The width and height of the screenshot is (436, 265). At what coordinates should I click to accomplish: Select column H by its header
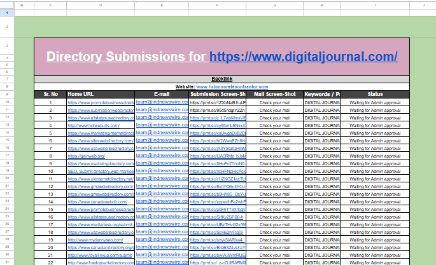pos(321,5)
